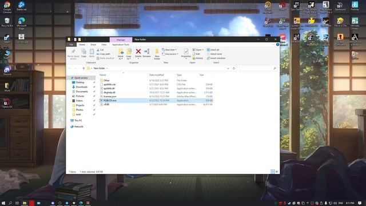This screenshot has height=206, width=366.
Task: Click the taskbar search icon
Action: (10, 203)
